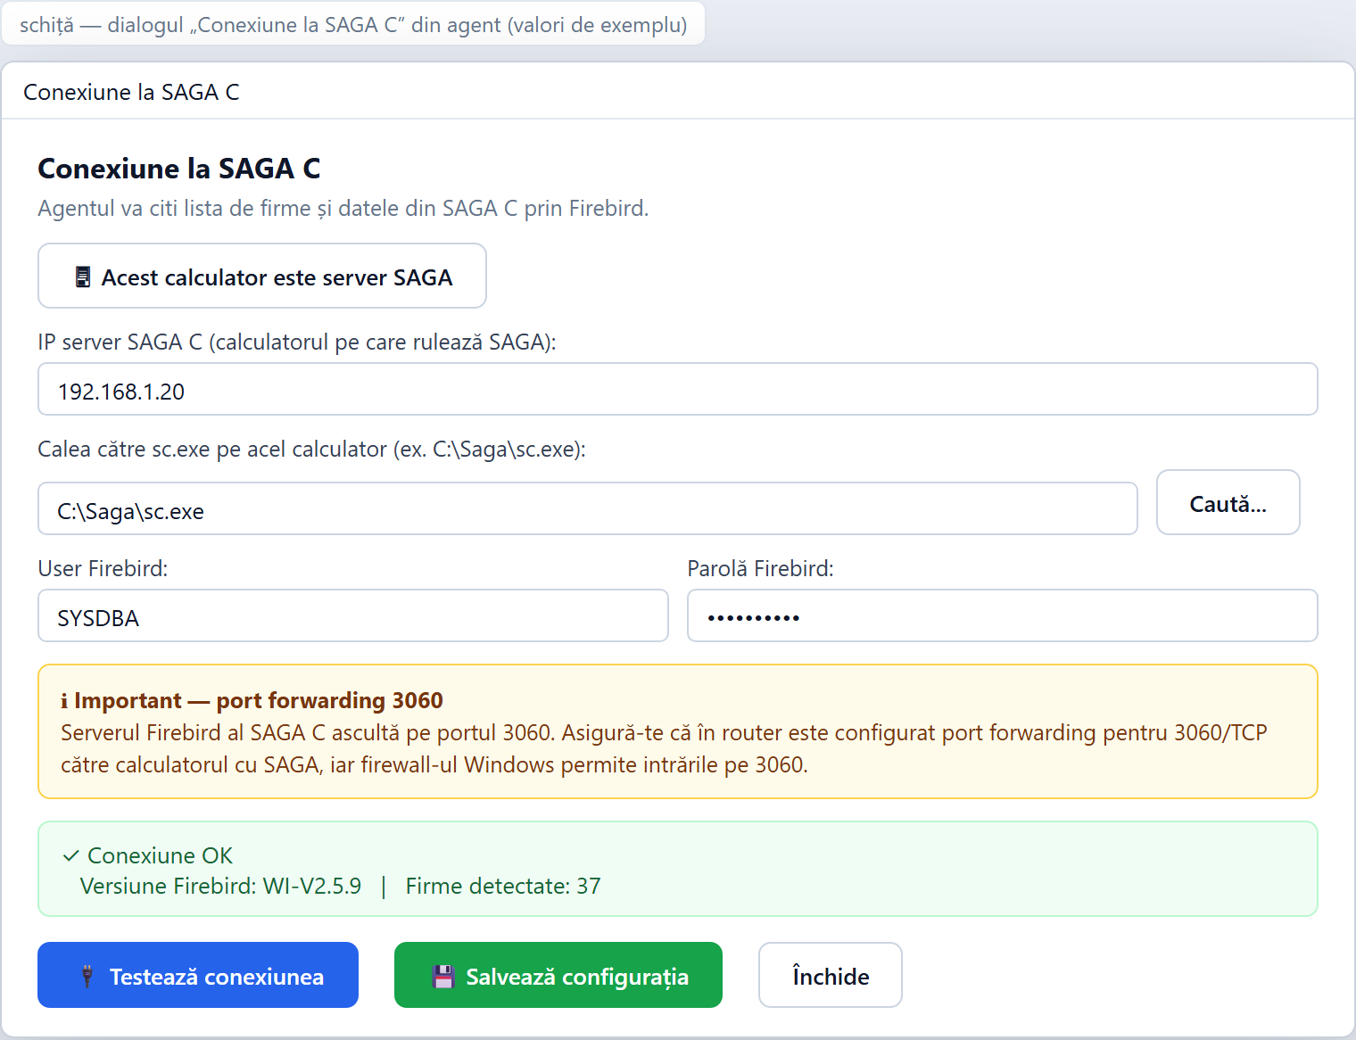This screenshot has height=1040, width=1356.
Task: Focus the Parolă Firebird password field
Action: (x=1003, y=615)
